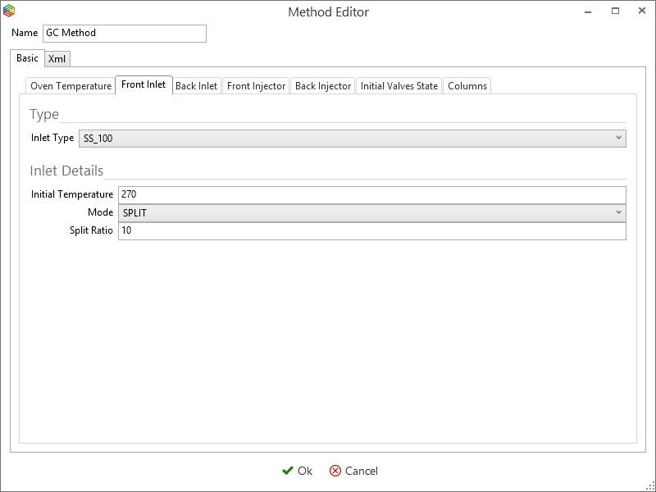Click the Name field containing GC Method
Viewport: 656px width, 492px height.
click(x=124, y=33)
